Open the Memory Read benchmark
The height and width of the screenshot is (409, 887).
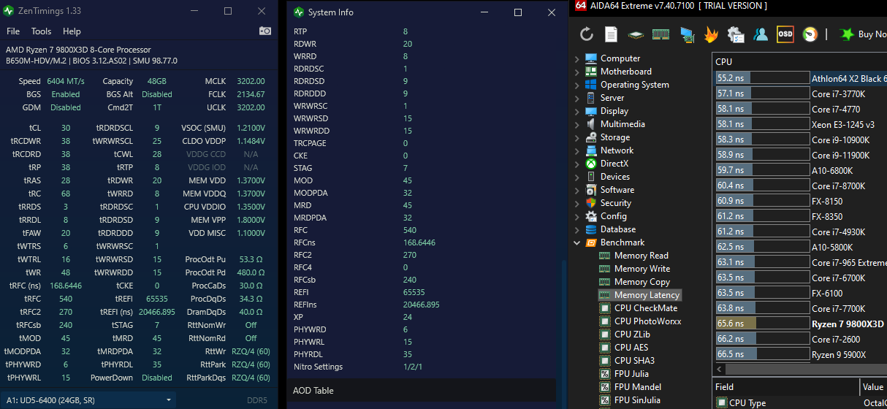[642, 256]
